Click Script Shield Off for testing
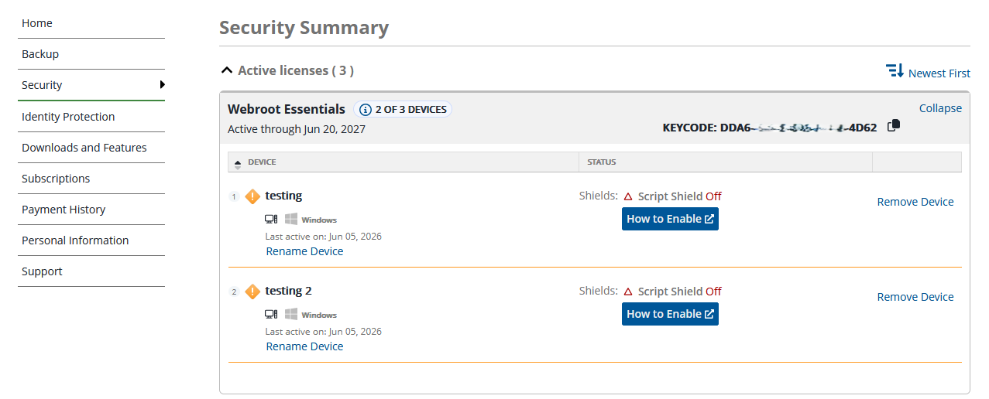Viewport: 989px width, 399px height. pyautogui.click(x=679, y=196)
